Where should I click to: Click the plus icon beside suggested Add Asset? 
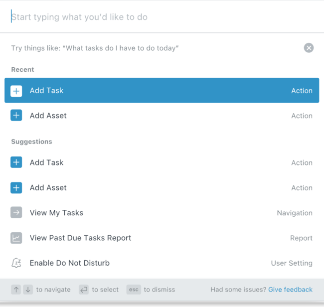(x=16, y=188)
